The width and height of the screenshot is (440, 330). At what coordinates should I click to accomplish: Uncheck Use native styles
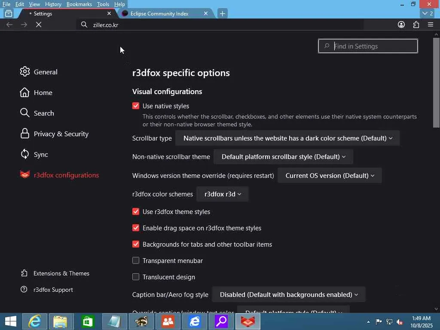coord(136,106)
